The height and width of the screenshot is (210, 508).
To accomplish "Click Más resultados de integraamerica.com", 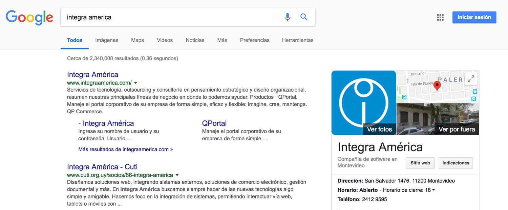I will coord(125,149).
